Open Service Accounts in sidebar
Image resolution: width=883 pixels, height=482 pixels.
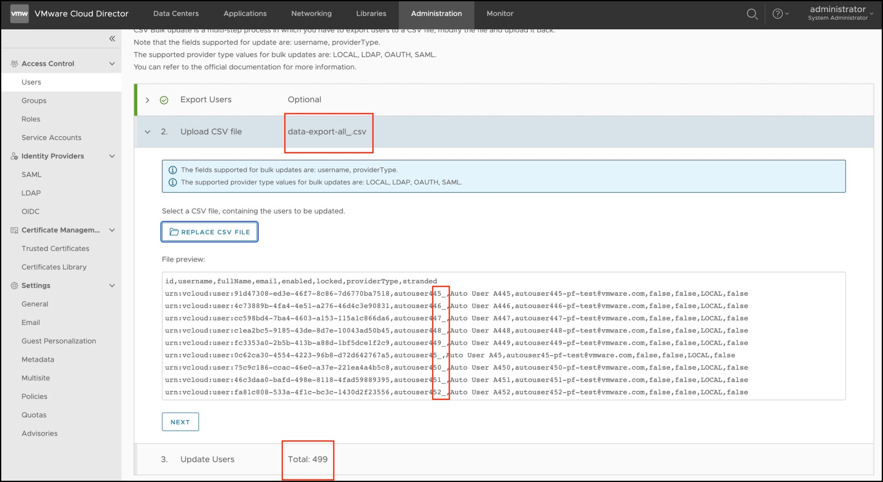[51, 137]
